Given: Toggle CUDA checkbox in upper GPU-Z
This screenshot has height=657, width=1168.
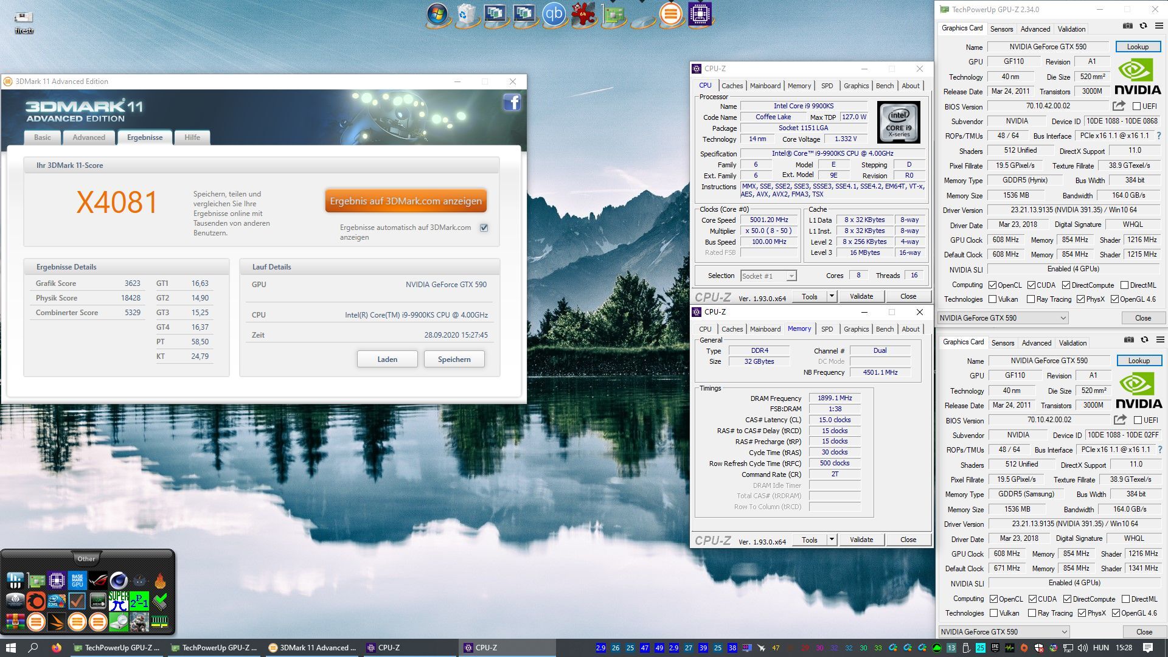Looking at the screenshot, I should coord(1031,285).
